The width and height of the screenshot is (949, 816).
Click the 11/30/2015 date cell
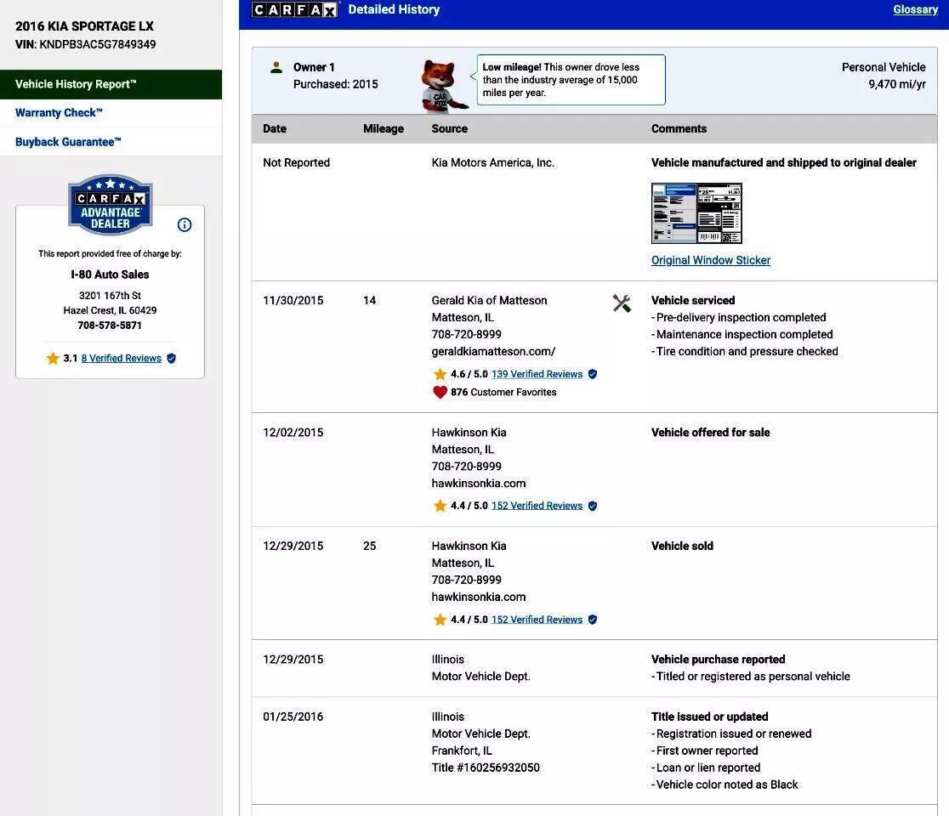pyautogui.click(x=293, y=301)
